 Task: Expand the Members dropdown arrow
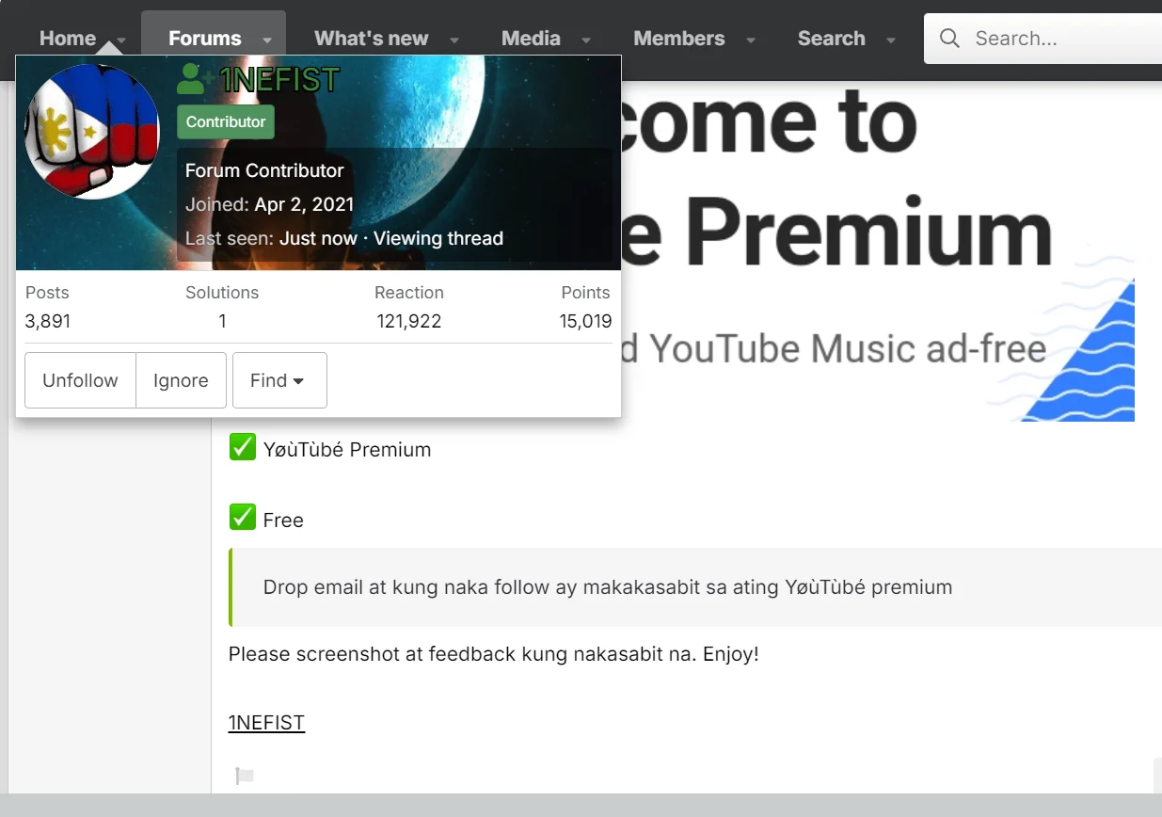pos(751,40)
